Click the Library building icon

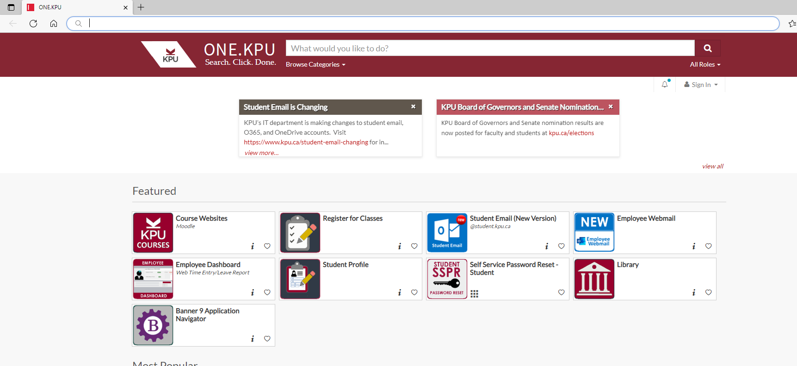(594, 279)
